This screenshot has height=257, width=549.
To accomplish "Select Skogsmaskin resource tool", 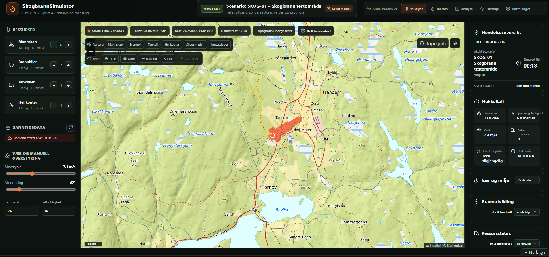I will (x=195, y=45).
